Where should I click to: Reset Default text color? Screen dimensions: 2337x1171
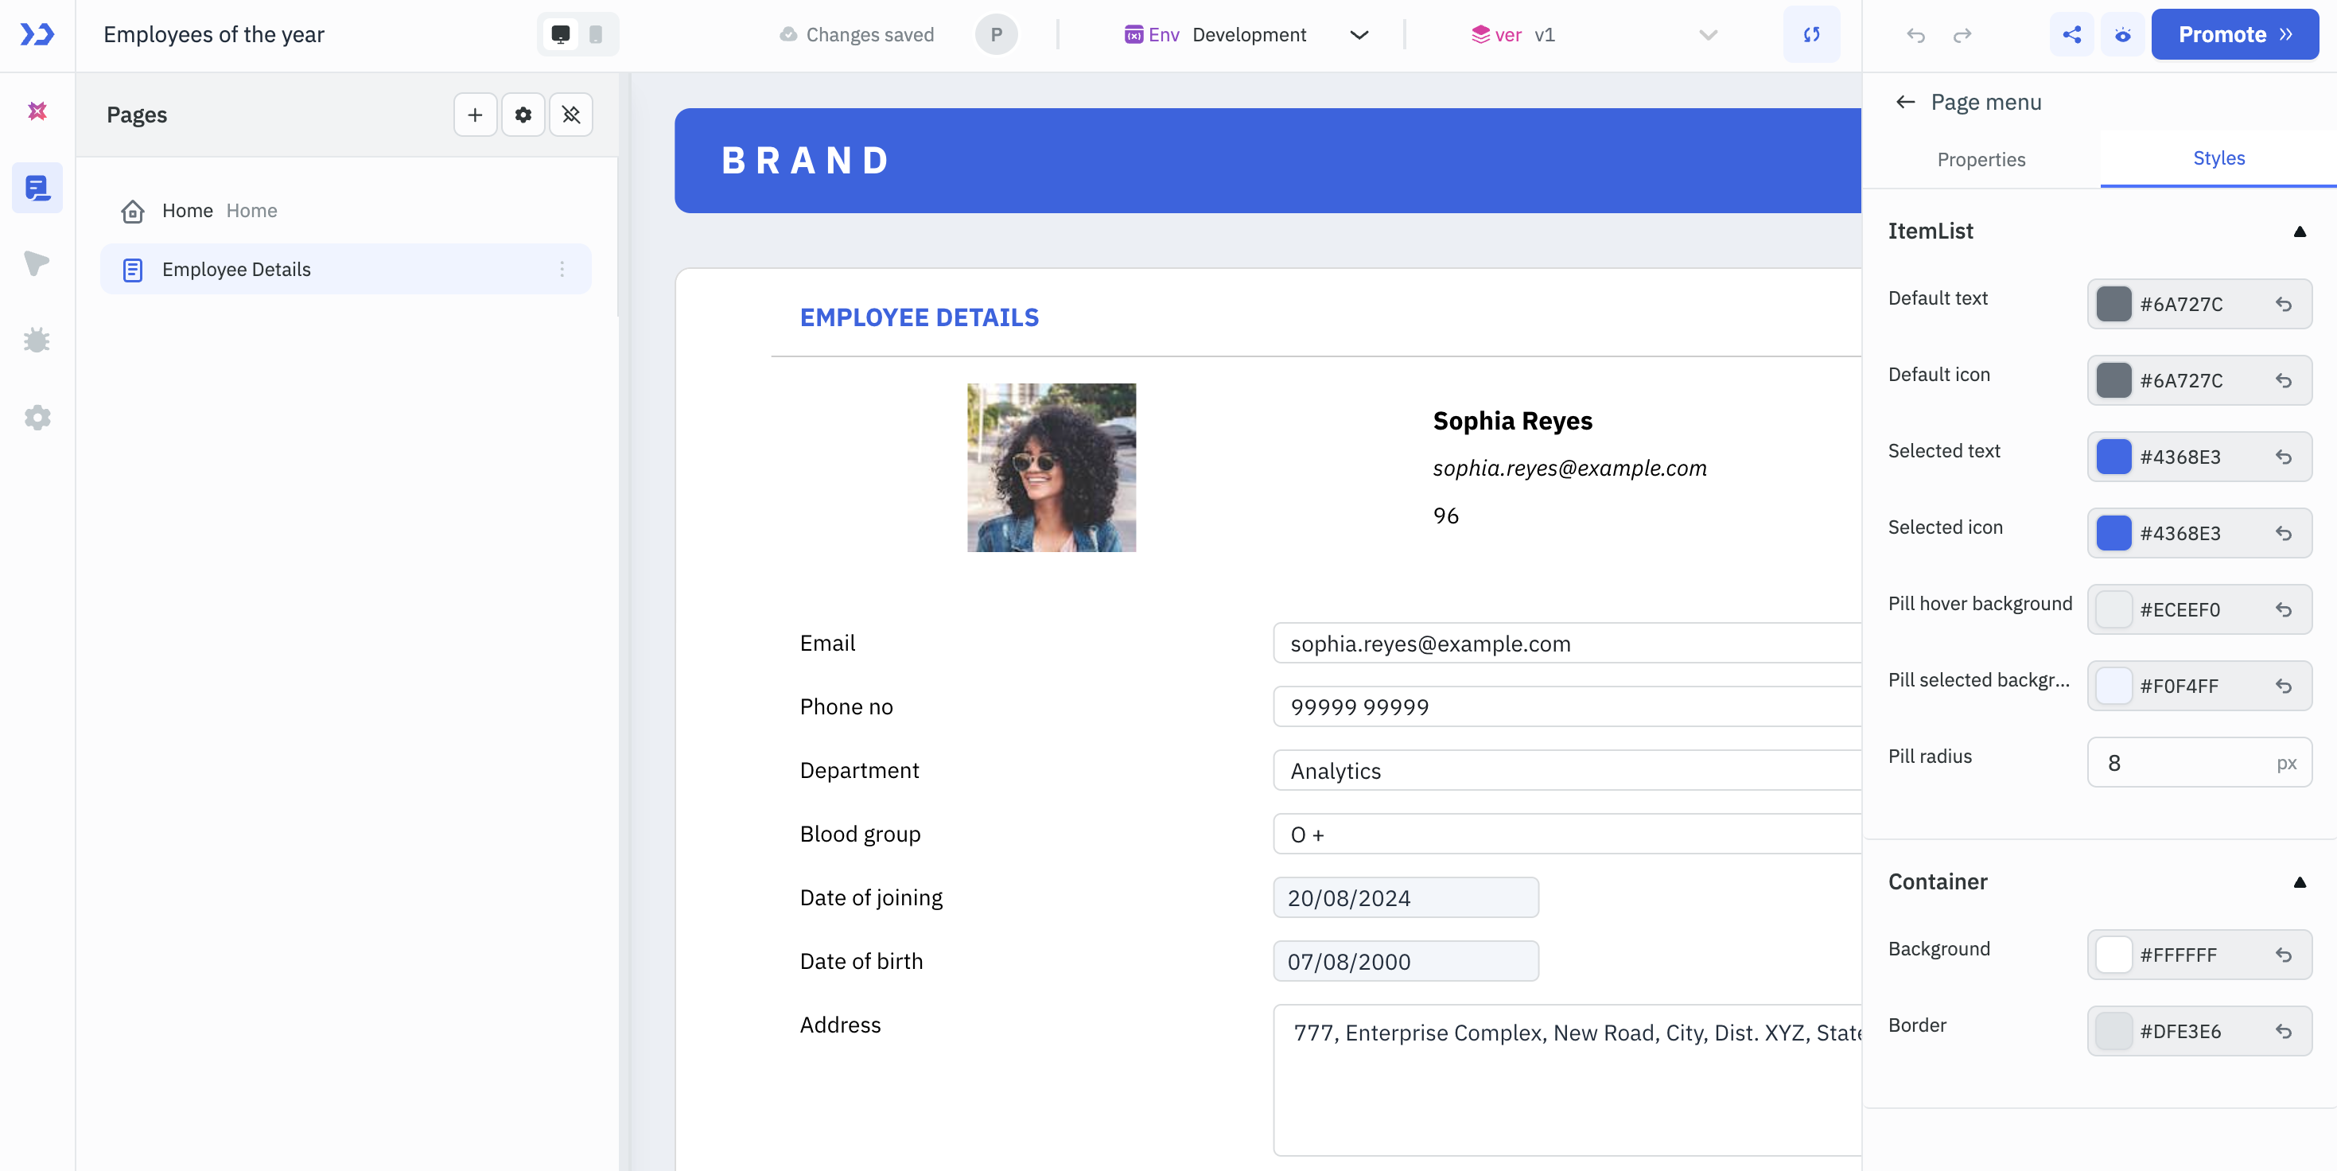click(2284, 304)
